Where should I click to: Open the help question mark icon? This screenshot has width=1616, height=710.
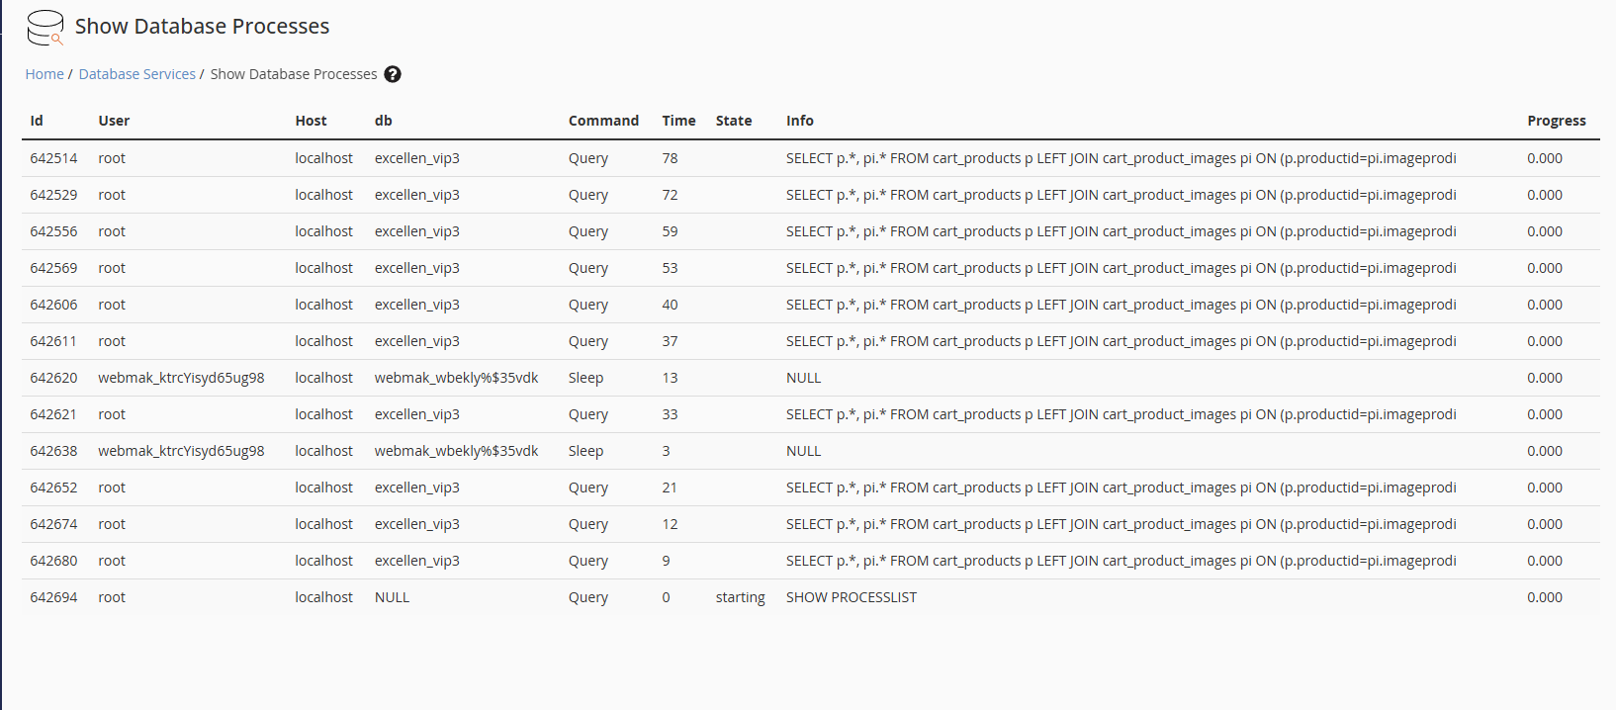(393, 74)
